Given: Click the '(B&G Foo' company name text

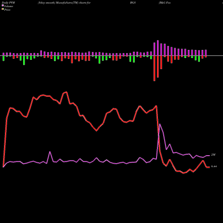Looking at the screenshot, I should pos(165,3).
